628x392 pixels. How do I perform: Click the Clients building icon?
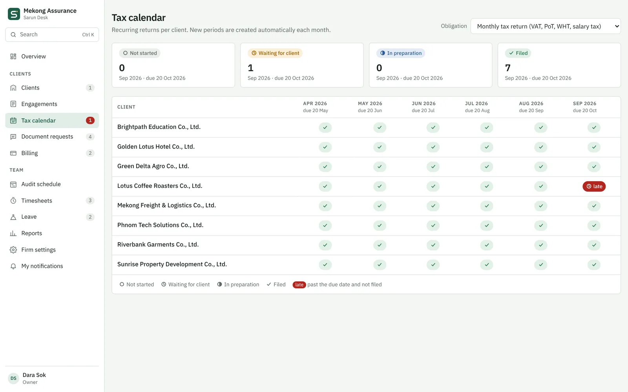13,88
